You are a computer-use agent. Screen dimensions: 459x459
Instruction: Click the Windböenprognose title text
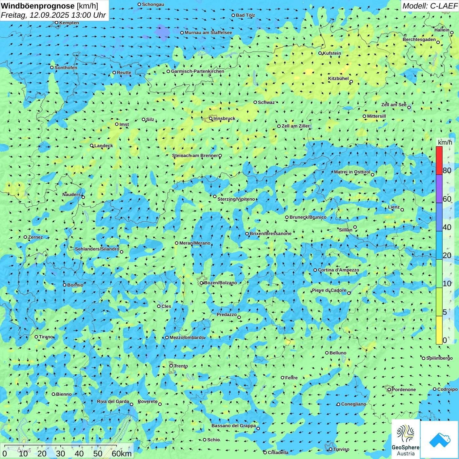pyautogui.click(x=38, y=6)
